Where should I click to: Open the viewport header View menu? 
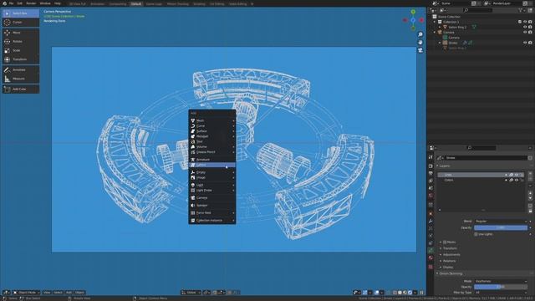click(x=47, y=293)
